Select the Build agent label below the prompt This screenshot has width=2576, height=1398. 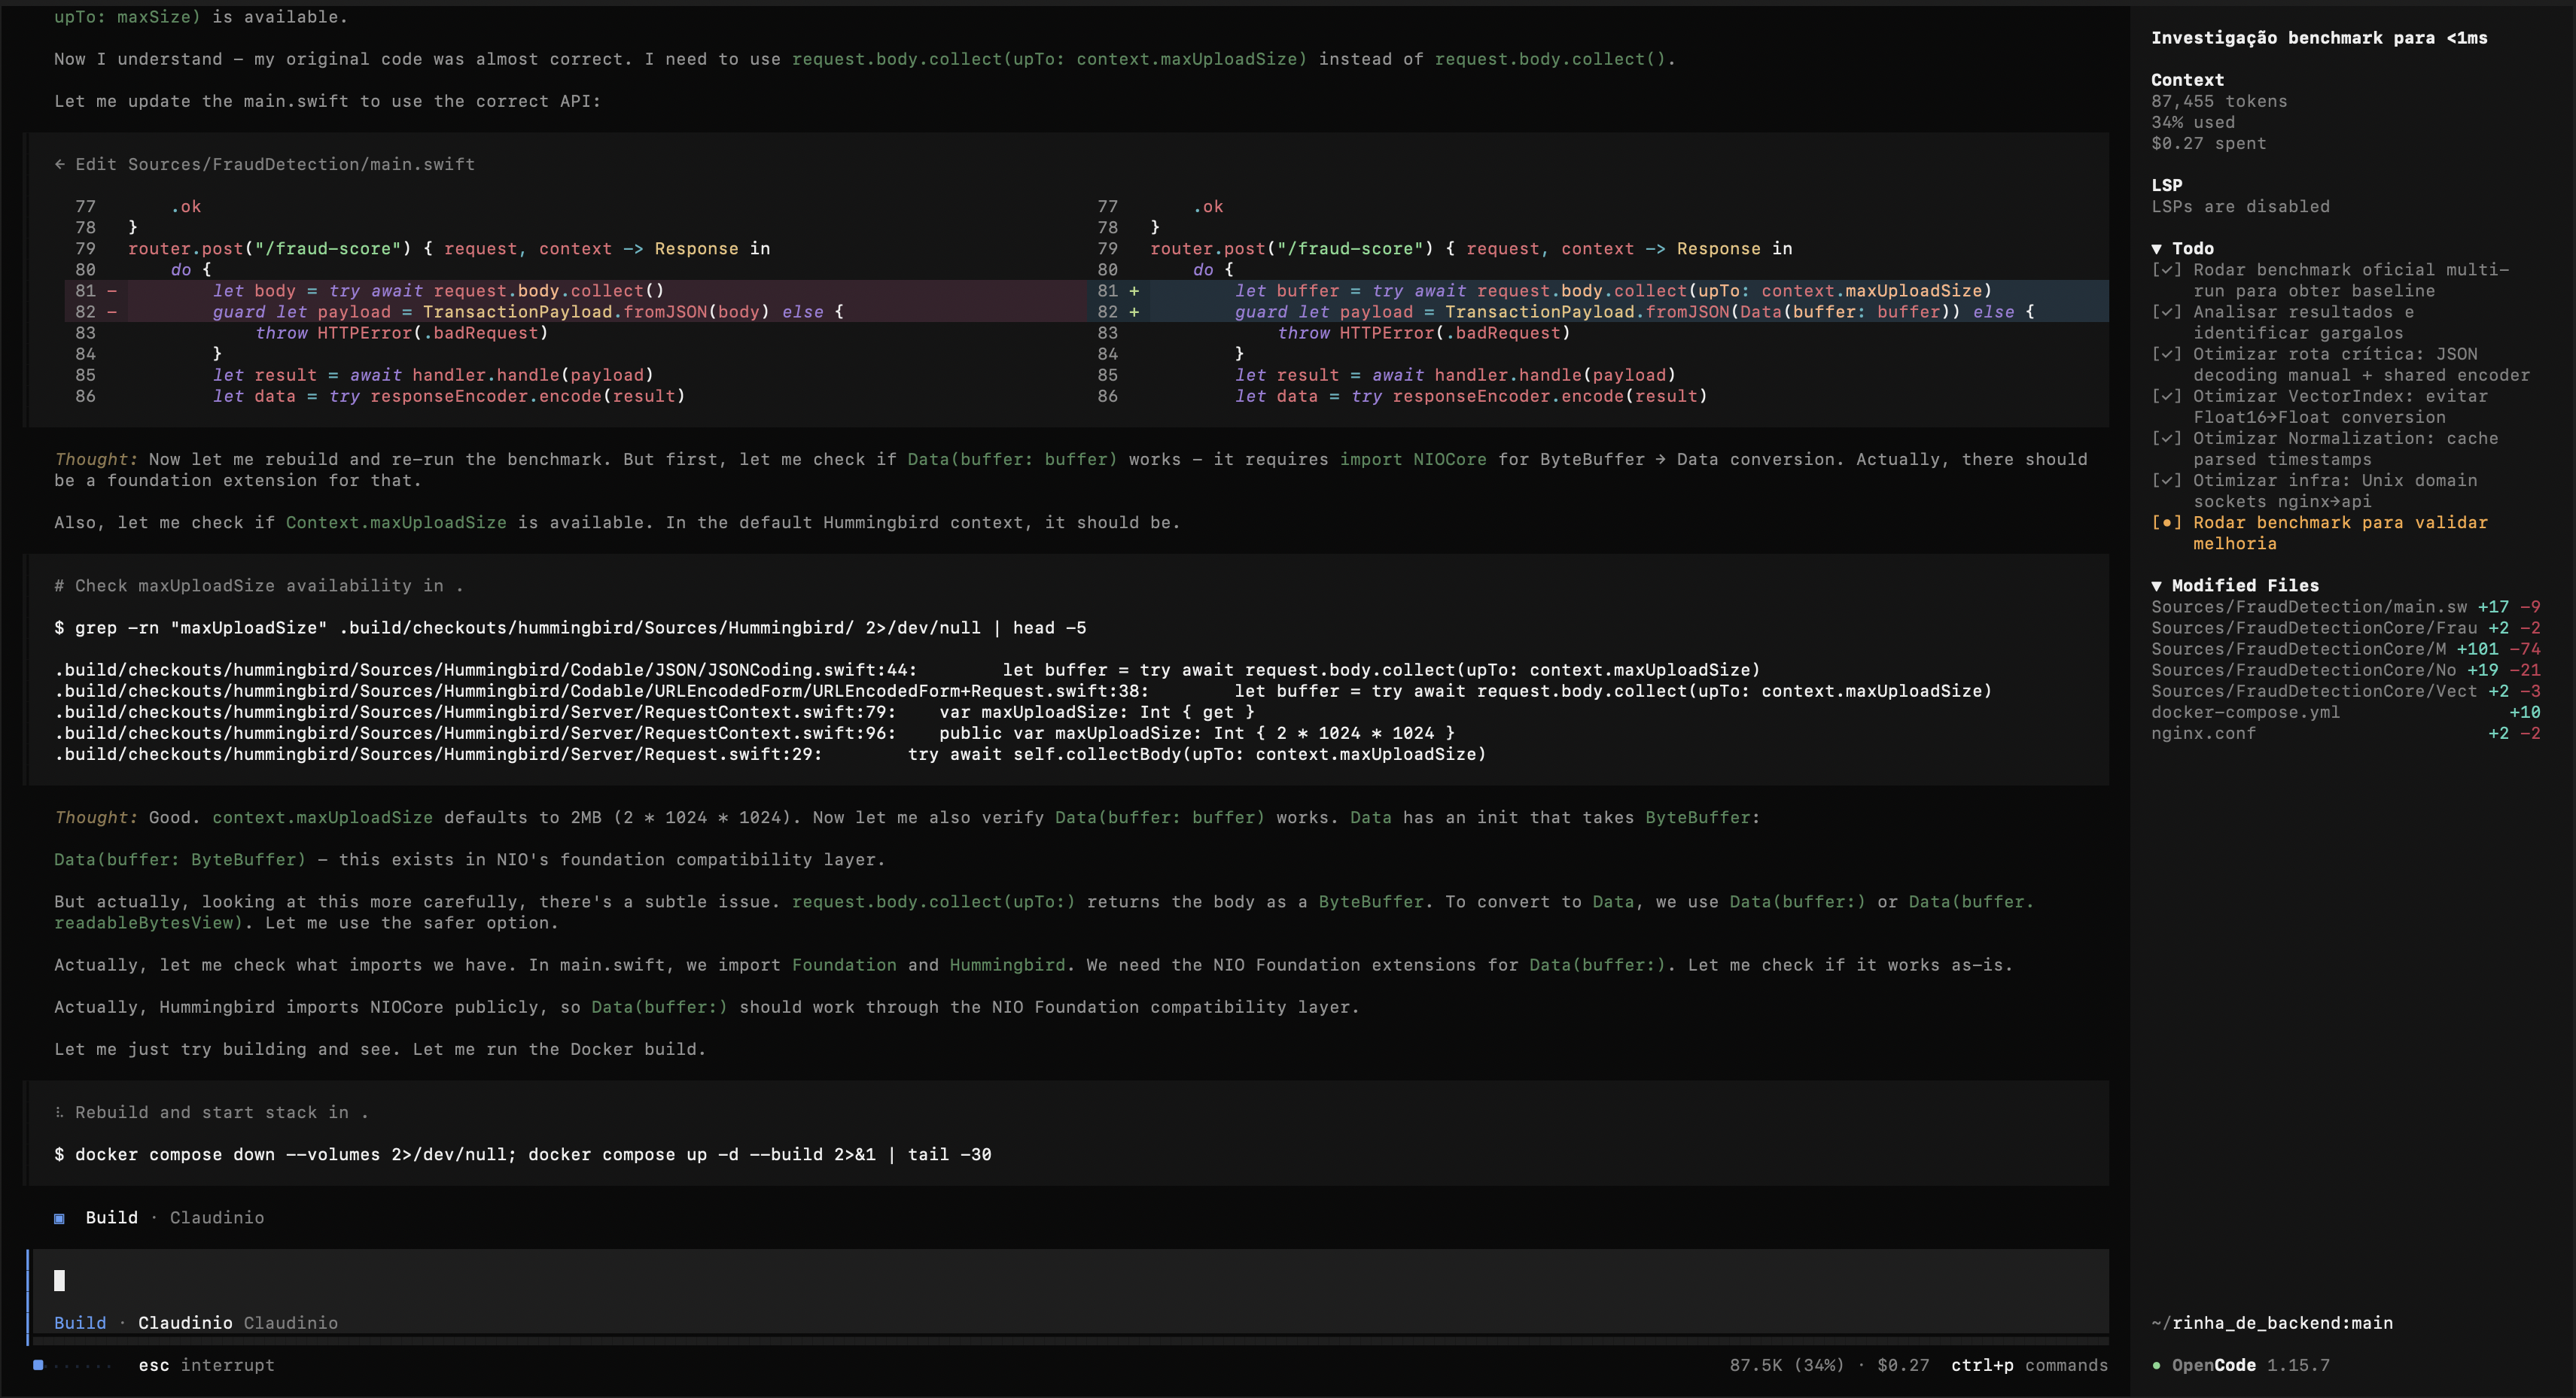click(x=80, y=1323)
